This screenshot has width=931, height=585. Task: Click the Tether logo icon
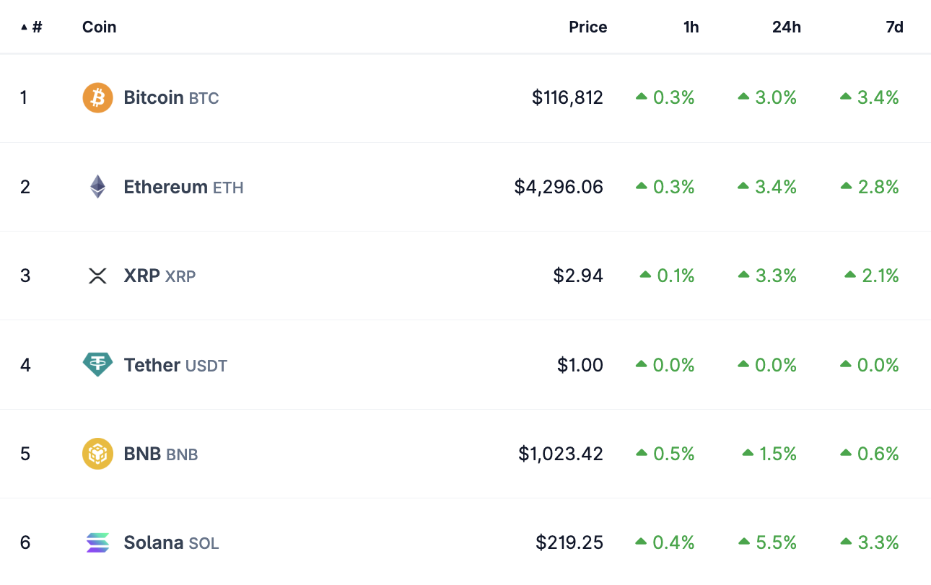pyautogui.click(x=97, y=364)
